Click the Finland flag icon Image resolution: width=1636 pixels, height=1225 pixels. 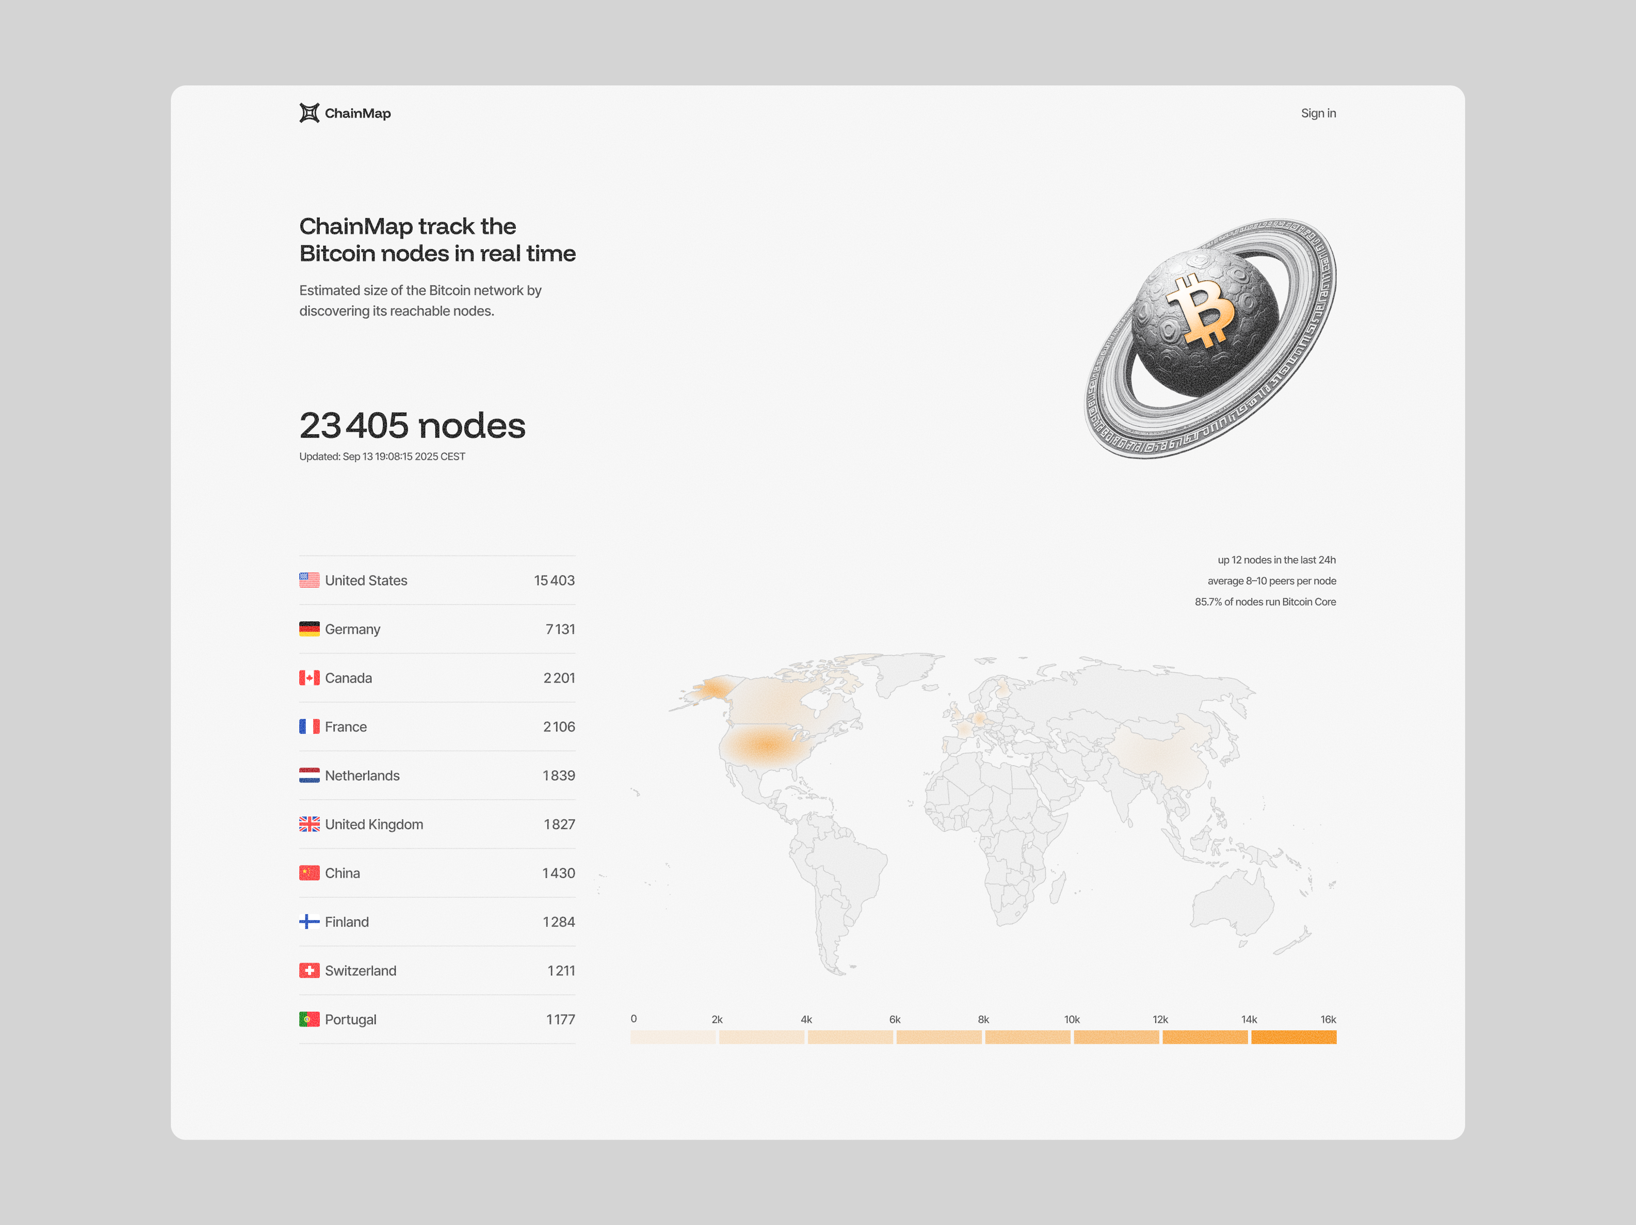pyautogui.click(x=309, y=922)
